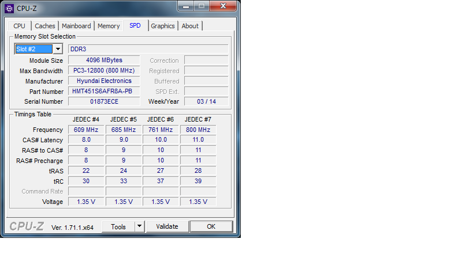This screenshot has width=473, height=265.
Task: Click serial number 01873ECE
Action: pos(104,101)
